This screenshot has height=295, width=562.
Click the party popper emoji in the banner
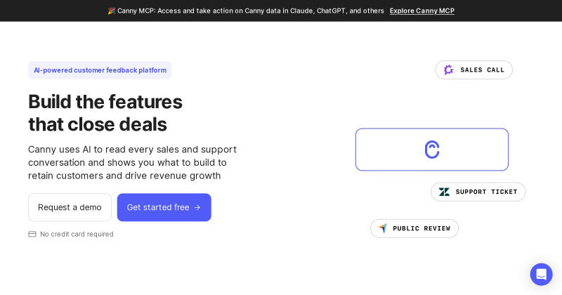click(x=112, y=11)
